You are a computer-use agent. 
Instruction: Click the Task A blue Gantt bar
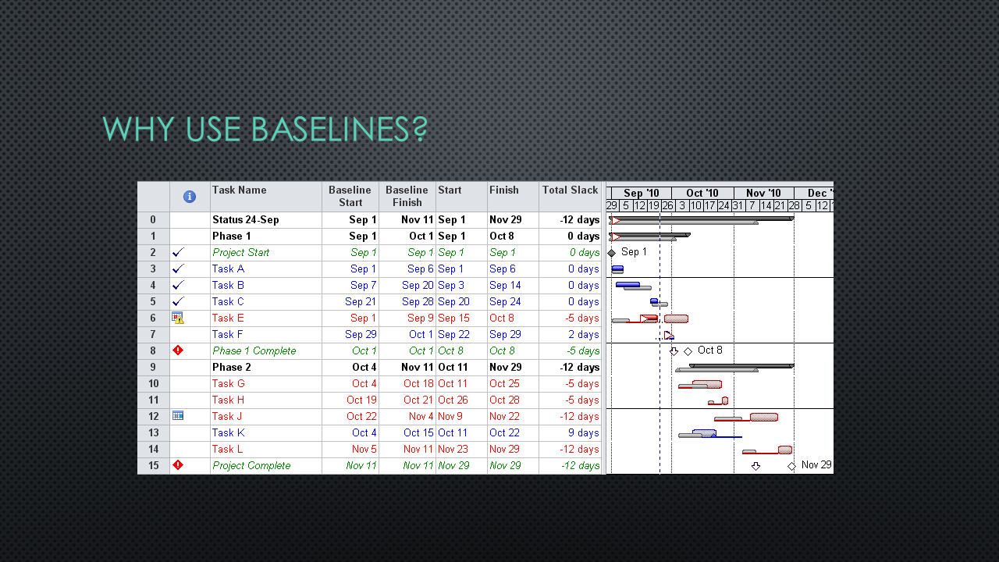point(617,269)
